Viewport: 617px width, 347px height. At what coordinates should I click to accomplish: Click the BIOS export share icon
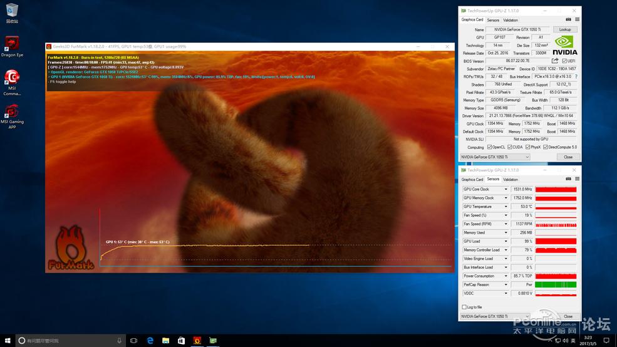click(x=555, y=61)
